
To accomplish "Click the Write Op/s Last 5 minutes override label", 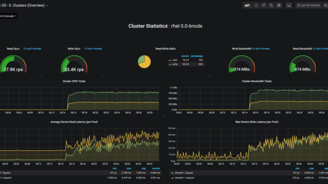I will pos(93,49).
